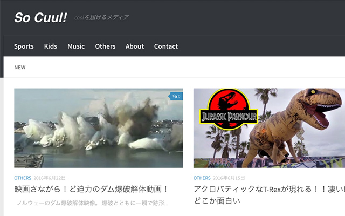Open the Music category
This screenshot has width=345, height=216.
[x=76, y=46]
